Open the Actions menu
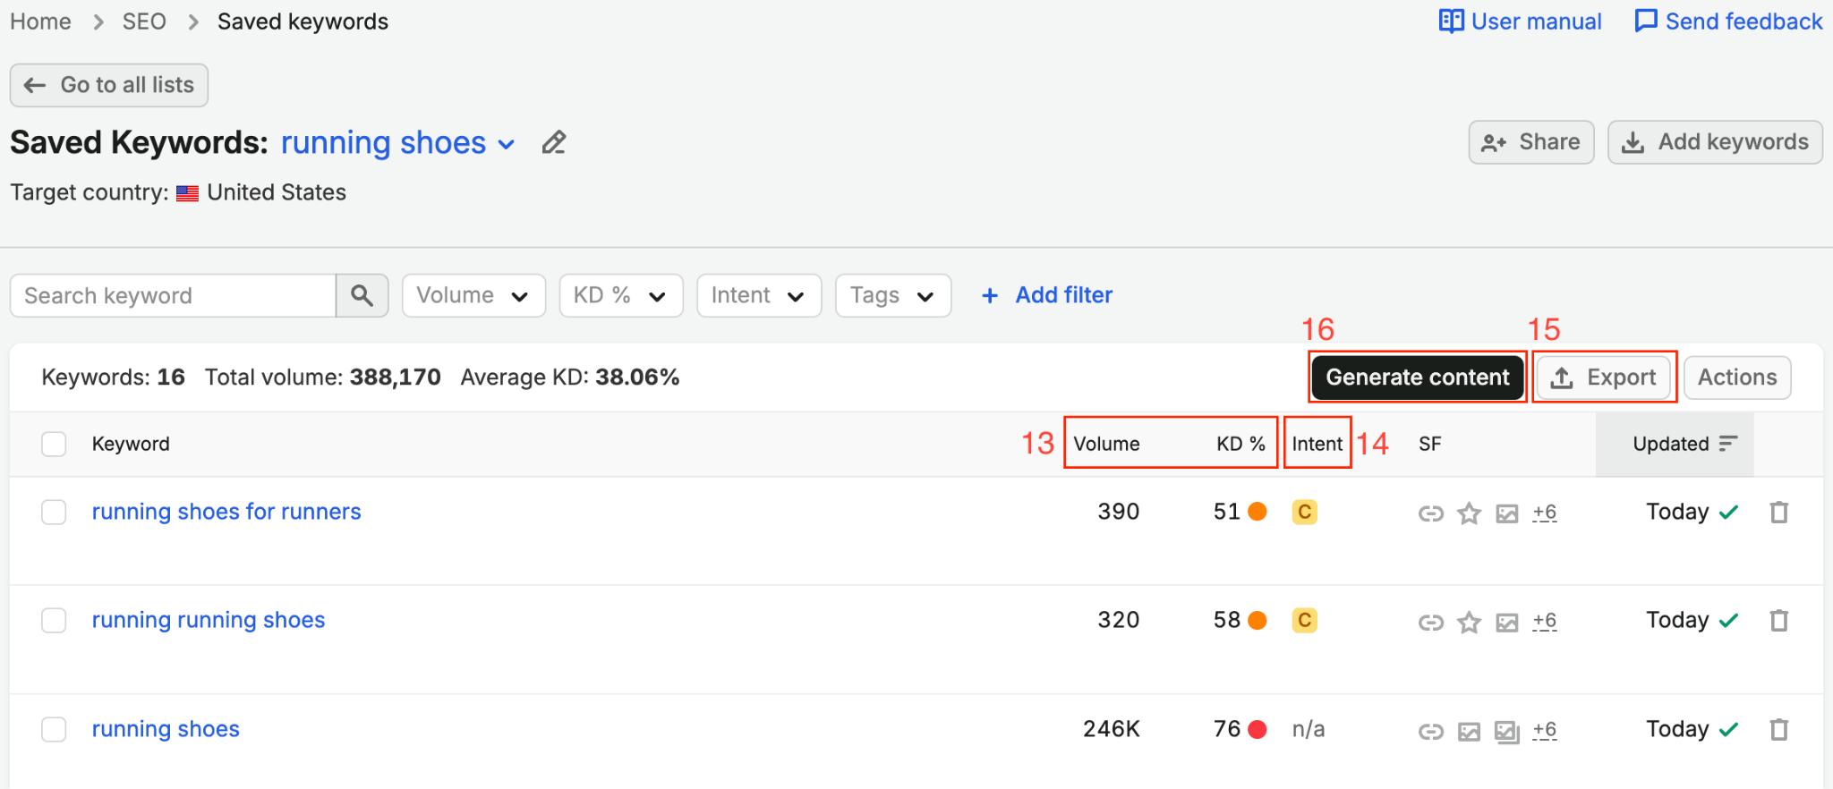 click(x=1737, y=378)
